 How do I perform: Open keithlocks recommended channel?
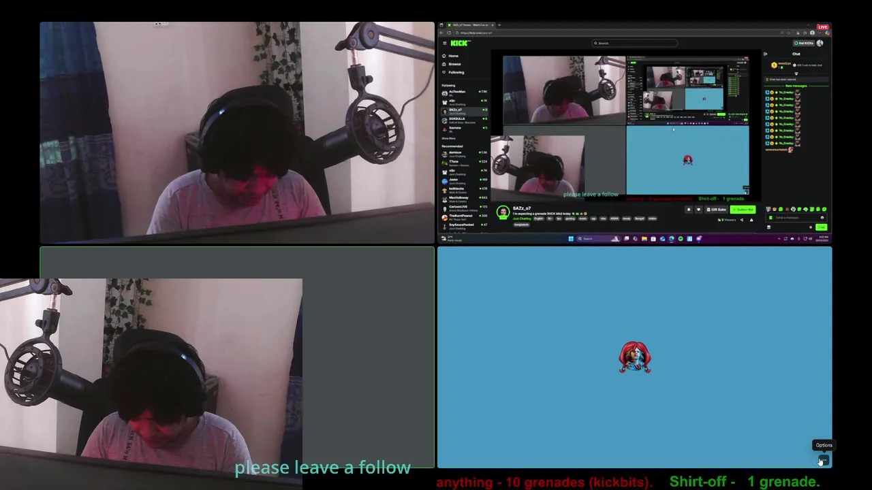tap(464, 190)
